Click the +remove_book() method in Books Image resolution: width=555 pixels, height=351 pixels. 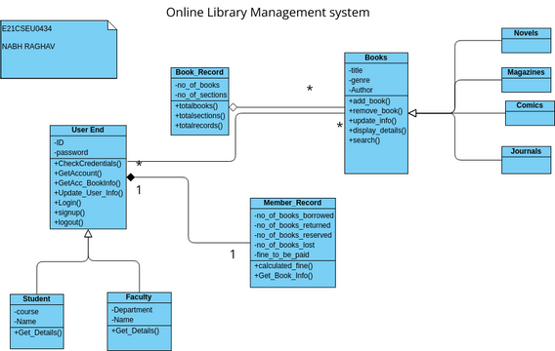click(375, 111)
